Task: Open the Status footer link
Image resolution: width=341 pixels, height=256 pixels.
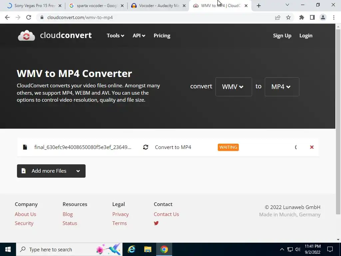Action: 70,223
